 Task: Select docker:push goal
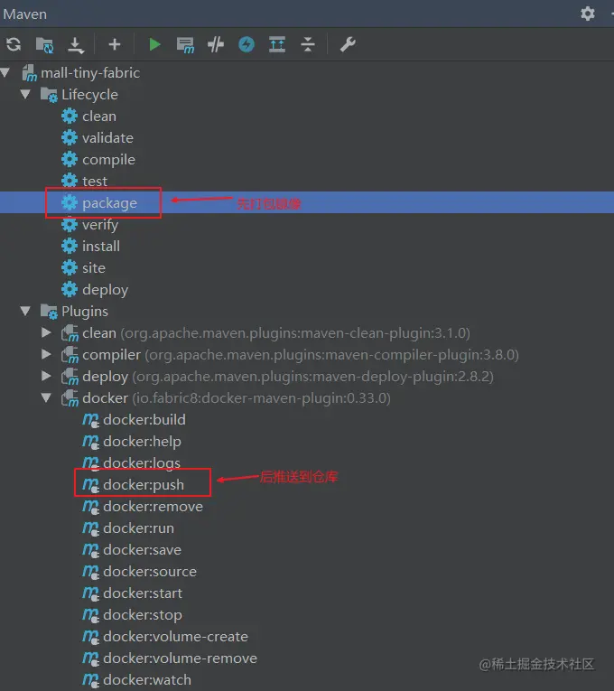tap(144, 484)
